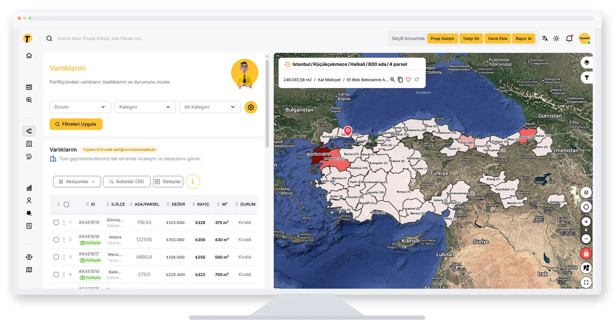Toggle the light/dark theme sun icon

click(556, 38)
